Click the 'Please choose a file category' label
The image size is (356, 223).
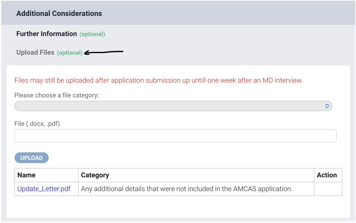tap(56, 95)
